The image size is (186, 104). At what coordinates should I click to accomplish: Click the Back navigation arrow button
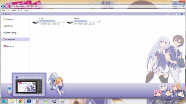tap(3, 6)
